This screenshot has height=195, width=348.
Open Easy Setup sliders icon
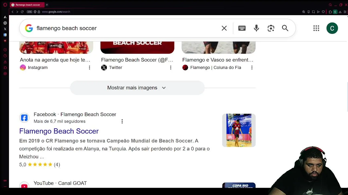(345, 12)
